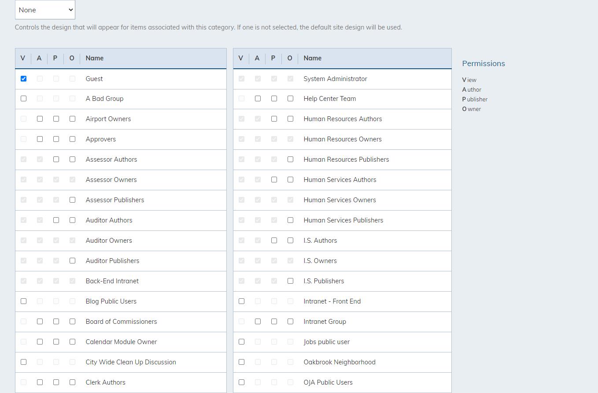The height and width of the screenshot is (393, 598).
Task: Click the Permissions legend heading
Action: pos(484,63)
